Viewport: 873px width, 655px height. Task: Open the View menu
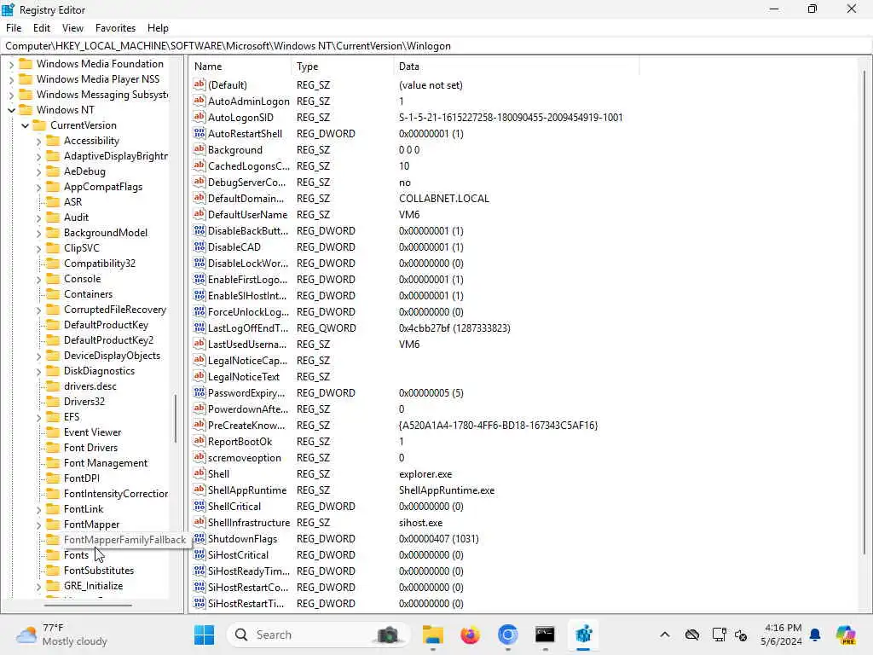[x=72, y=28]
